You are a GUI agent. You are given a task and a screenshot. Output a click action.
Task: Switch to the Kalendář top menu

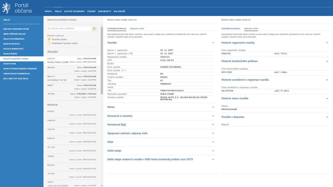point(119,11)
